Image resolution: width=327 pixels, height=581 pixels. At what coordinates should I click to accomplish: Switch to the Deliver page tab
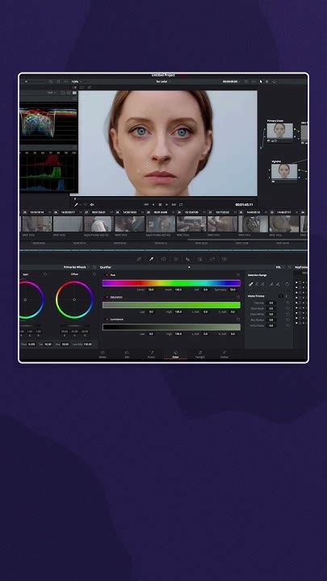click(224, 354)
